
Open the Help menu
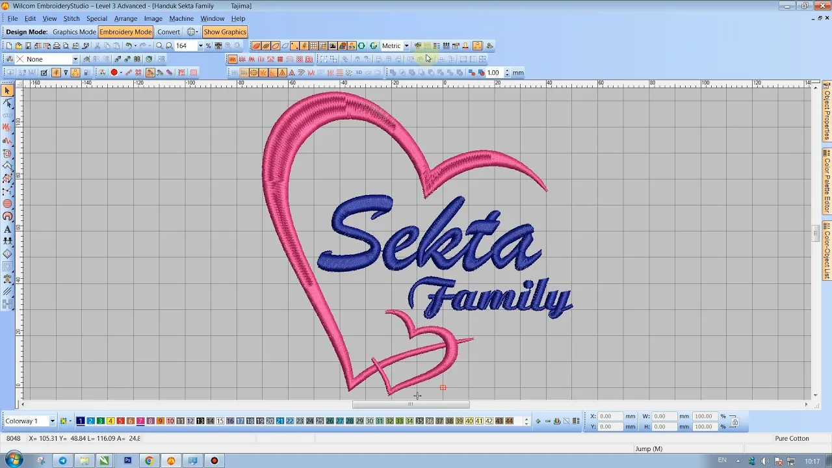click(238, 18)
